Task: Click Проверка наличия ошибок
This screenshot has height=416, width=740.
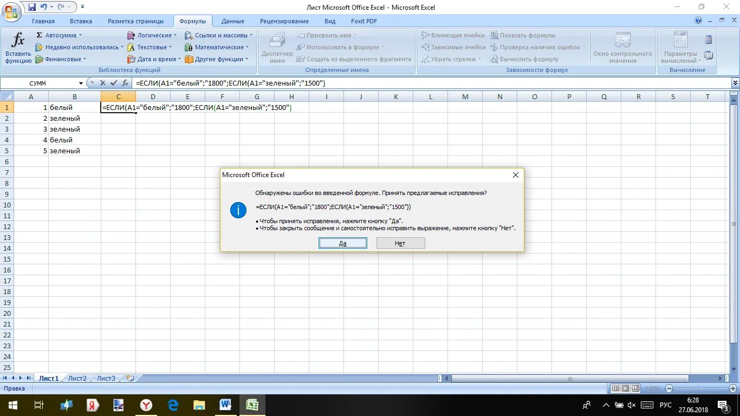Action: 538,47
